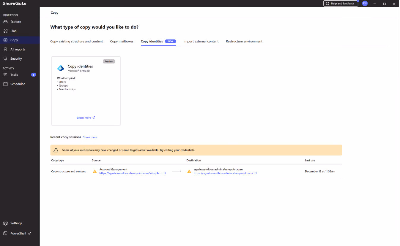Click the Last use column header
The width and height of the screenshot is (400, 246).
tap(310, 160)
